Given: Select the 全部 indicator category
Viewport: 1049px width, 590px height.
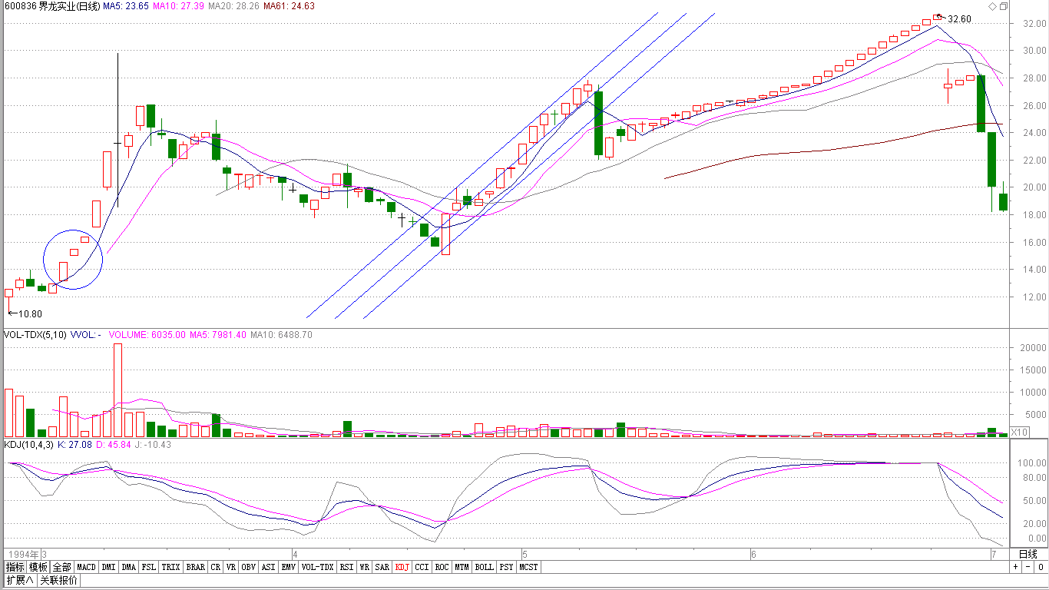Looking at the screenshot, I should (62, 567).
